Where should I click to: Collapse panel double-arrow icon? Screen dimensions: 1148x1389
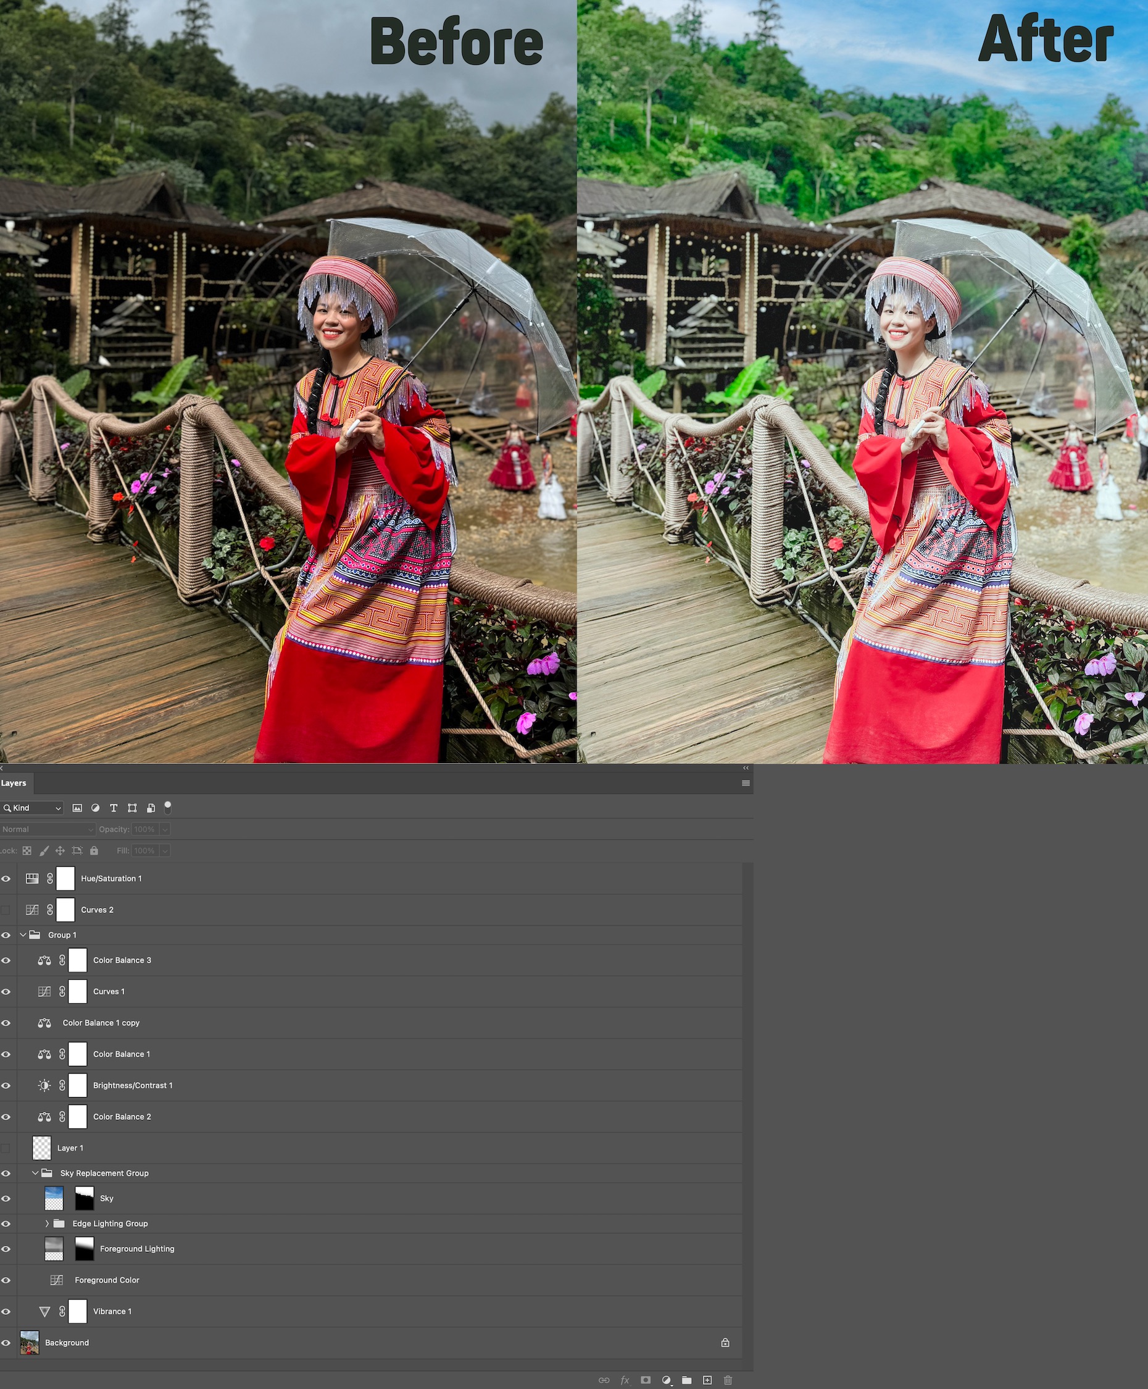pyautogui.click(x=746, y=768)
